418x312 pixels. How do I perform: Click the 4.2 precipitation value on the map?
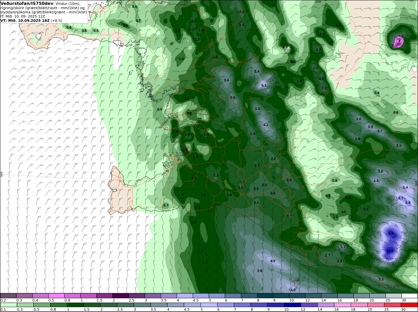[266, 125]
